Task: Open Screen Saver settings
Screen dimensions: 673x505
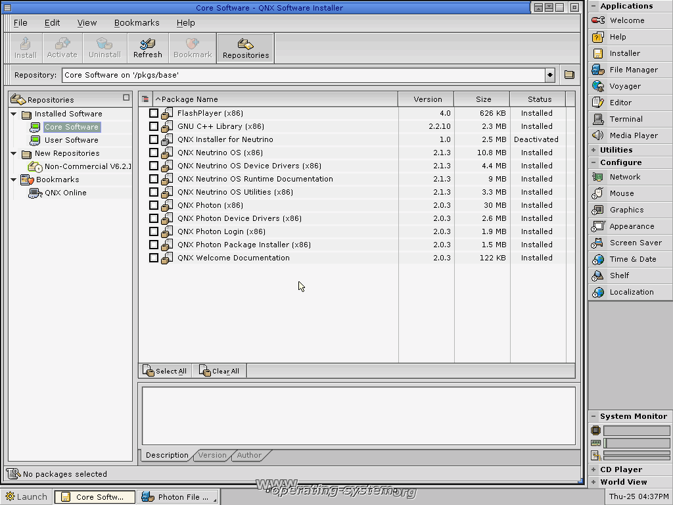Action: [630, 243]
